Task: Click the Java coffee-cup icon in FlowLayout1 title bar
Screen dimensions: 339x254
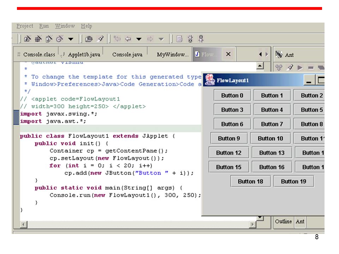Action: pos(210,79)
